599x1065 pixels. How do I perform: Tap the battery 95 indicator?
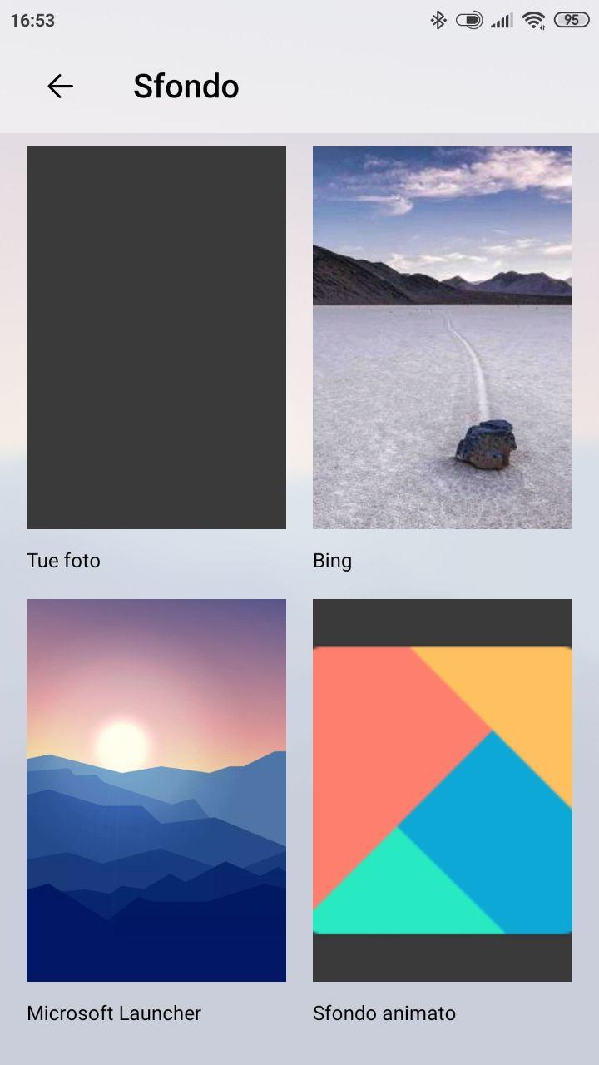(x=572, y=20)
